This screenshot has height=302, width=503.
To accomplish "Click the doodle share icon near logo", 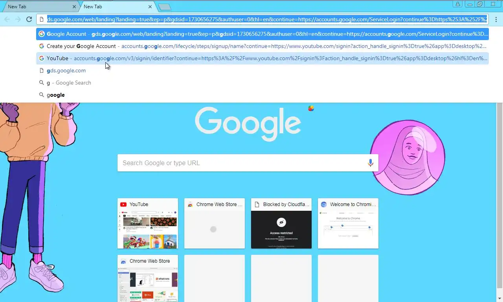I will [311, 108].
